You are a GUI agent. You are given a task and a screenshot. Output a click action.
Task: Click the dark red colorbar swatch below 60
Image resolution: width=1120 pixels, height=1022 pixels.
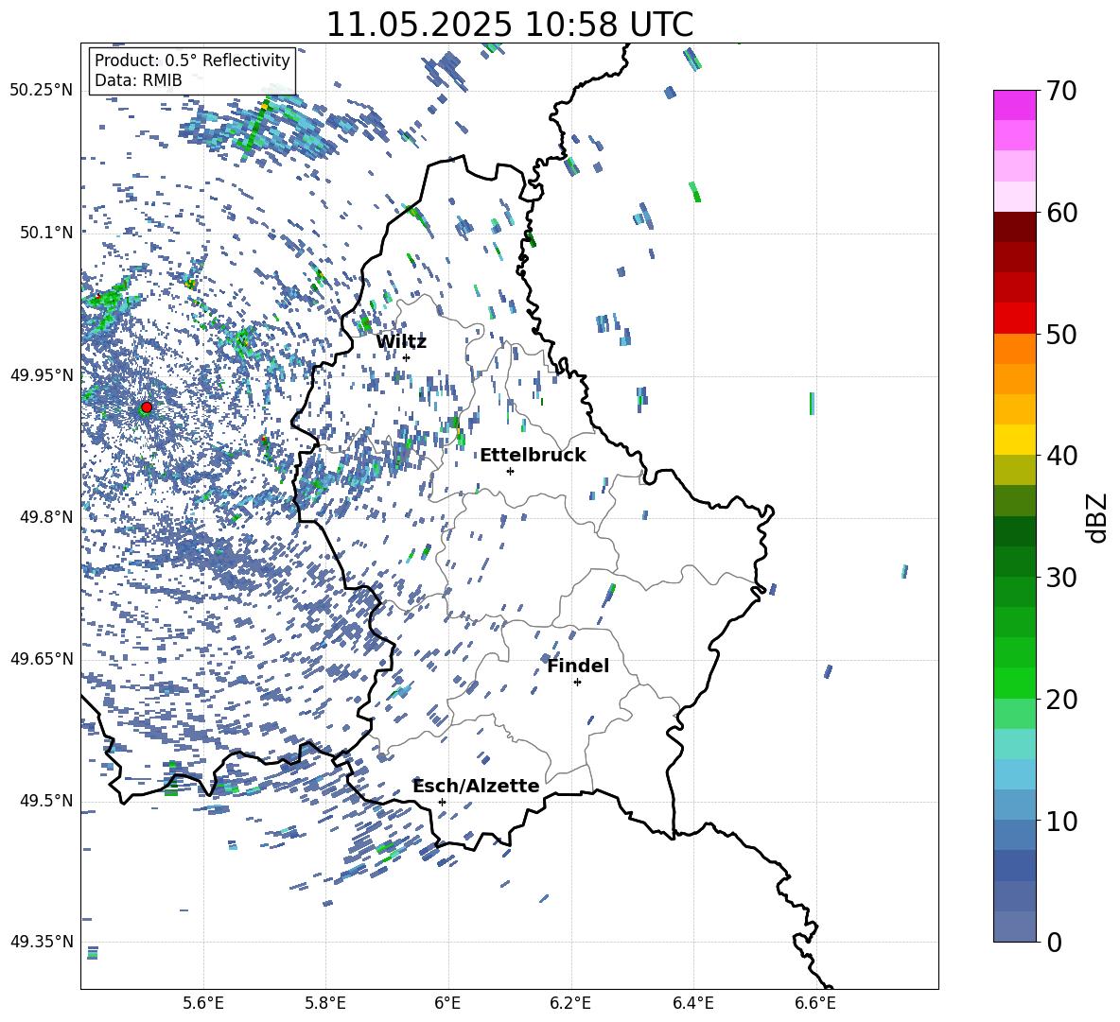(x=1014, y=227)
